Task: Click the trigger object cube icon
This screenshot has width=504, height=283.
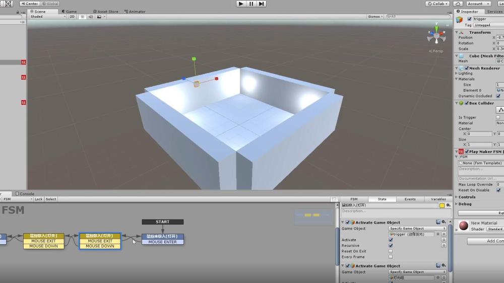Action: [459, 20]
